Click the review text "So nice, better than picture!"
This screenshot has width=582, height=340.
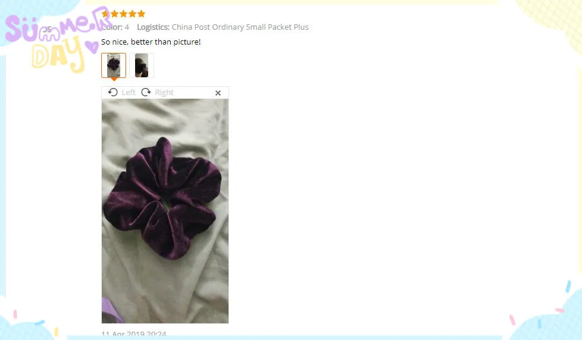[x=151, y=42]
